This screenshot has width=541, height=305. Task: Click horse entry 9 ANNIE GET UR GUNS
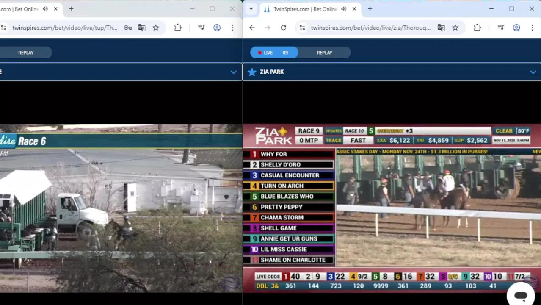click(289, 239)
